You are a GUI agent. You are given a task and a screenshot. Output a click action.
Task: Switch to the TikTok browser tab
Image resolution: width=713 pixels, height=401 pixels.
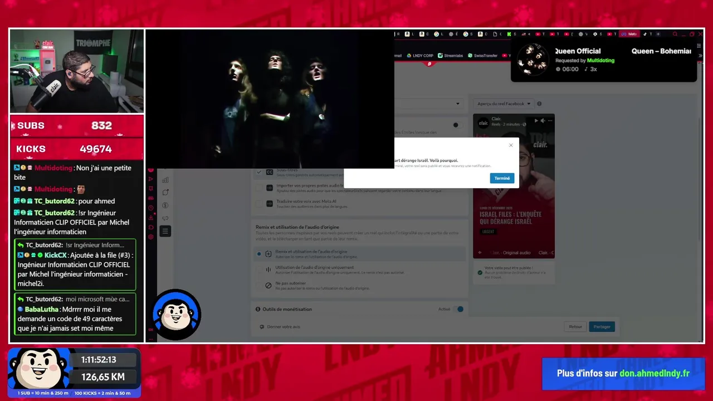[648, 34]
